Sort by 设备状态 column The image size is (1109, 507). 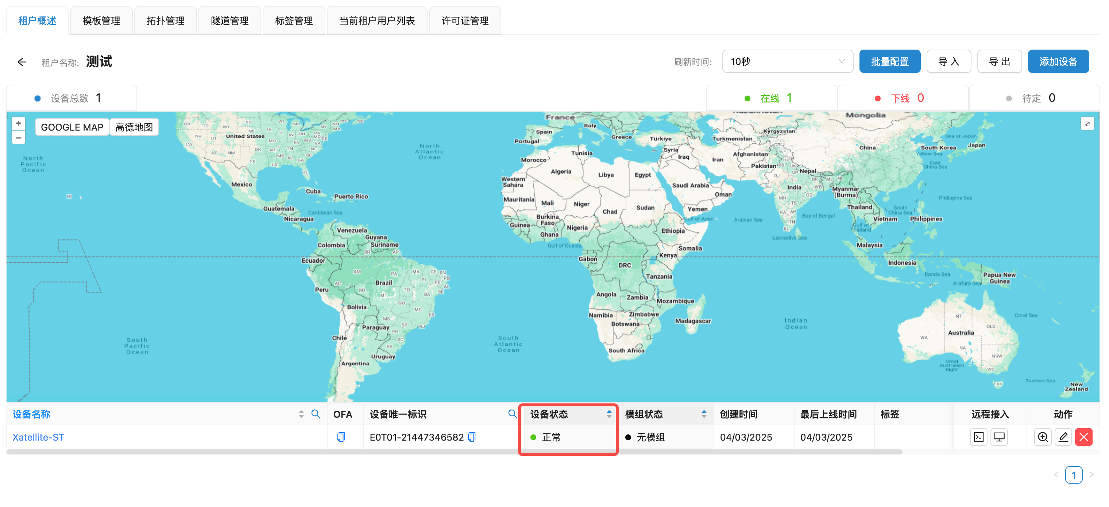click(609, 414)
